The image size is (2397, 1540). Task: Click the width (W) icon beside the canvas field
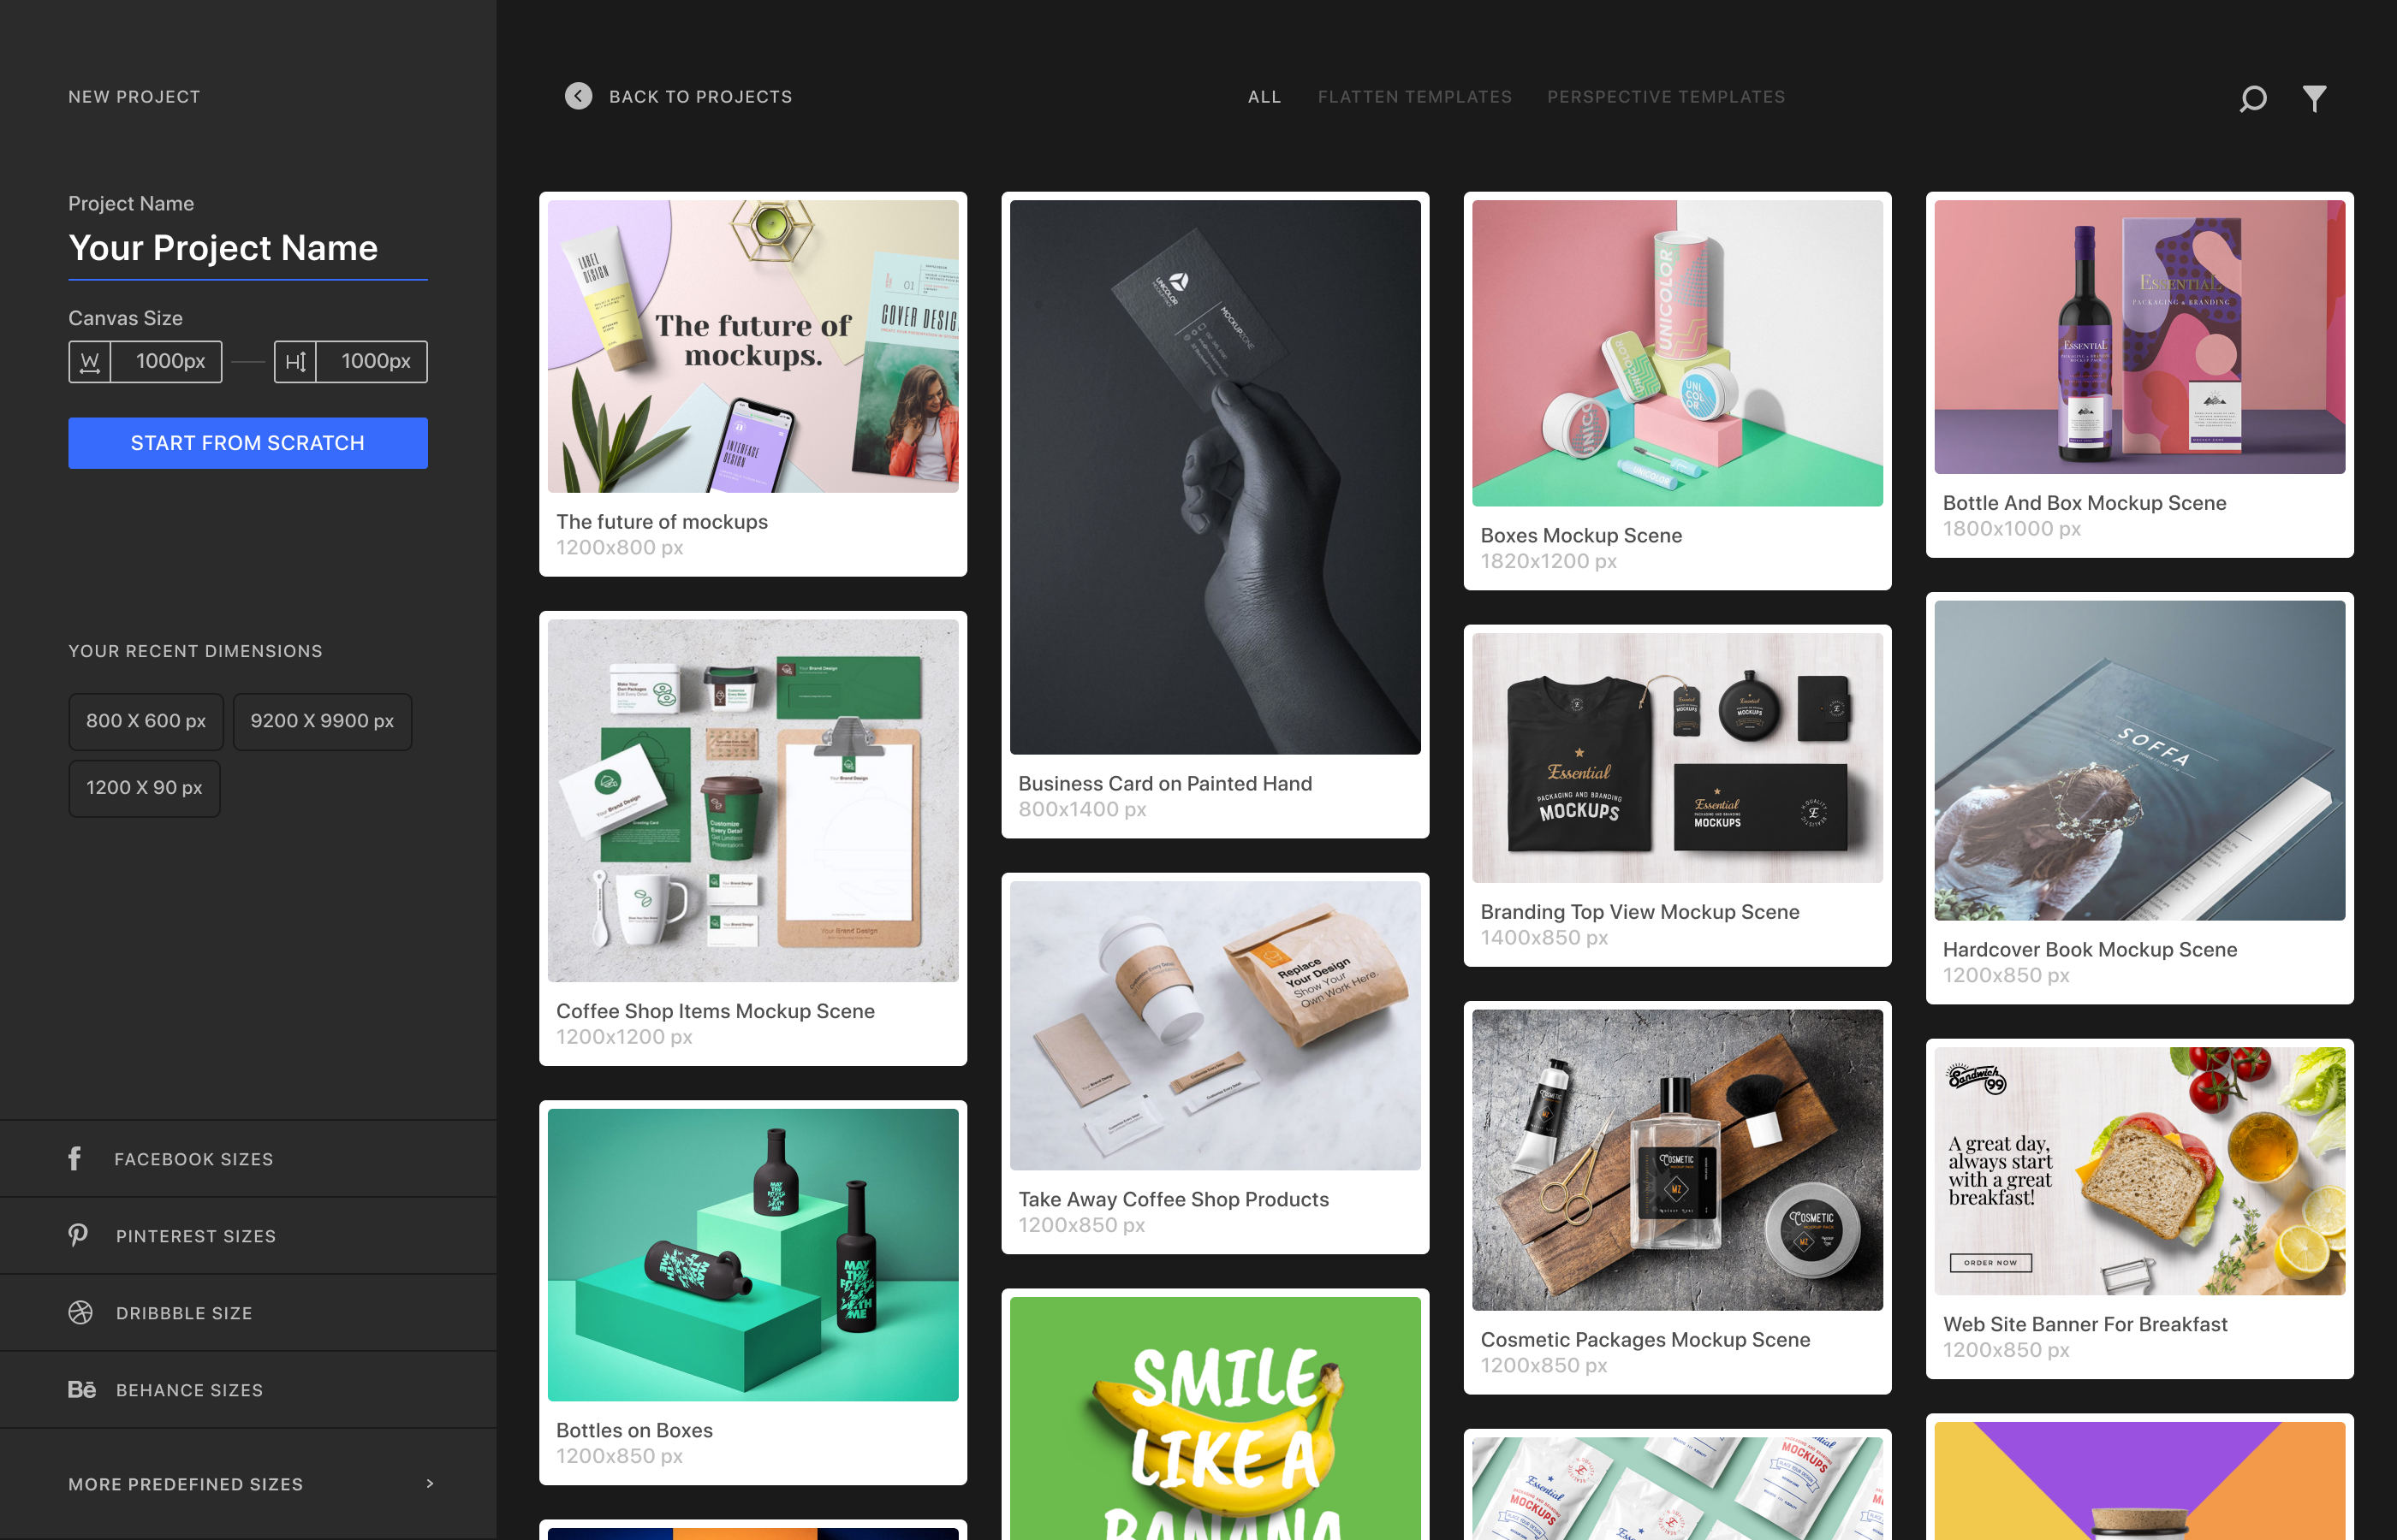[89, 362]
